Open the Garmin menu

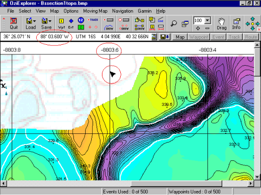[145, 11]
